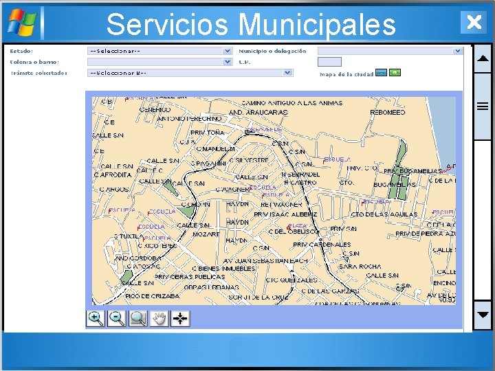The width and height of the screenshot is (495, 371).
Task: Open the Municipio o delegación dropdown
Action: tap(390, 51)
